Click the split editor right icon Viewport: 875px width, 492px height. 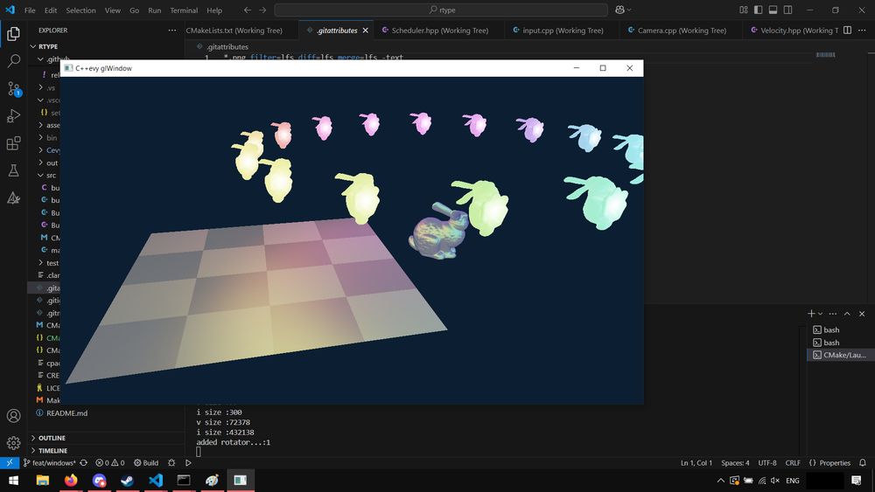(847, 31)
